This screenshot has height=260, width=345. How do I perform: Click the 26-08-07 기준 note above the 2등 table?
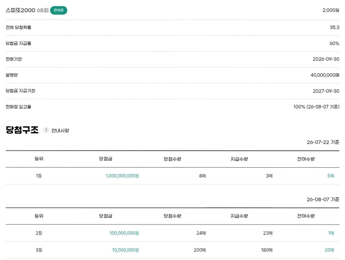[x=323, y=199]
